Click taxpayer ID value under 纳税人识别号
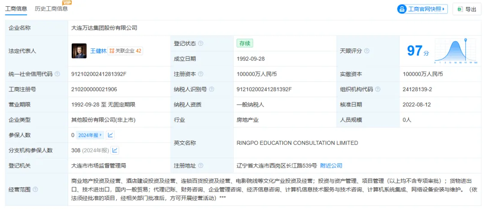The width and height of the screenshot is (485, 209). [x=265, y=90]
